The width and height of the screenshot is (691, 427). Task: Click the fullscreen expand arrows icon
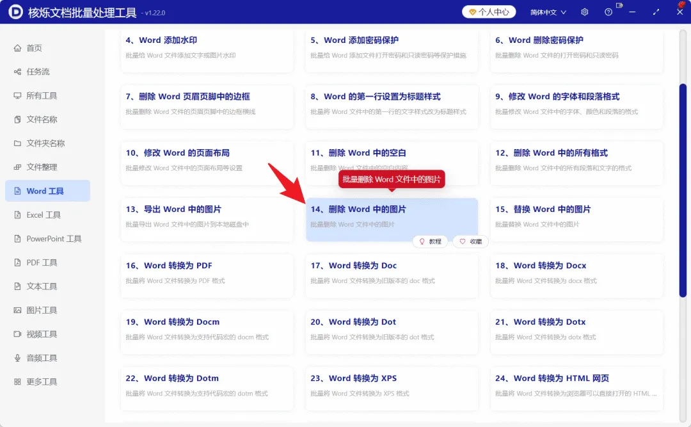click(x=656, y=12)
